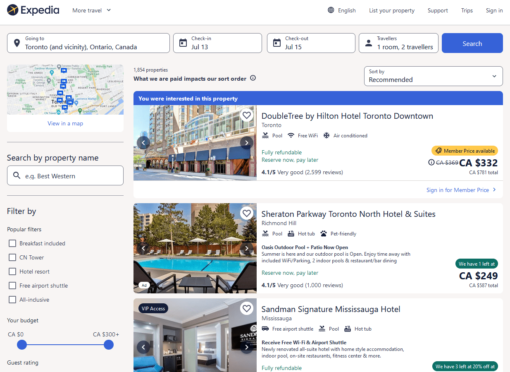
Task: Show next photo of Sheraton Parkway
Action: [247, 248]
